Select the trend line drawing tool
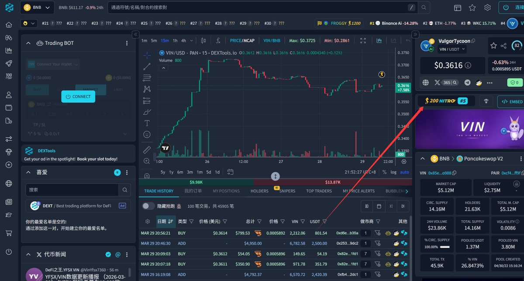Image resolution: width=524 pixels, height=281 pixels. point(147,66)
